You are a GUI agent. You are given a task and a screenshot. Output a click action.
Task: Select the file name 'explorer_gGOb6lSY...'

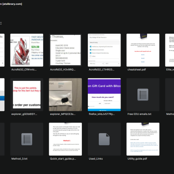tap(24, 114)
